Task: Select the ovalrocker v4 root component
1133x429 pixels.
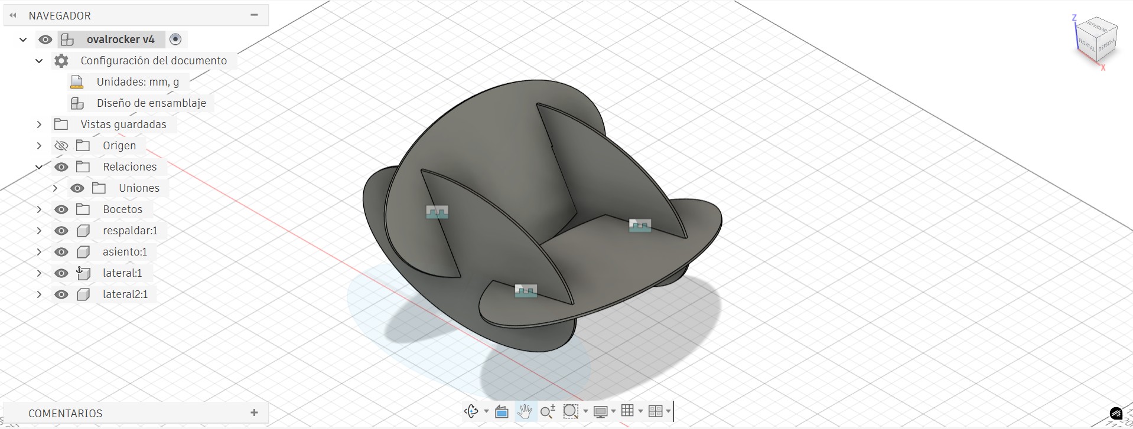Action: [121, 40]
